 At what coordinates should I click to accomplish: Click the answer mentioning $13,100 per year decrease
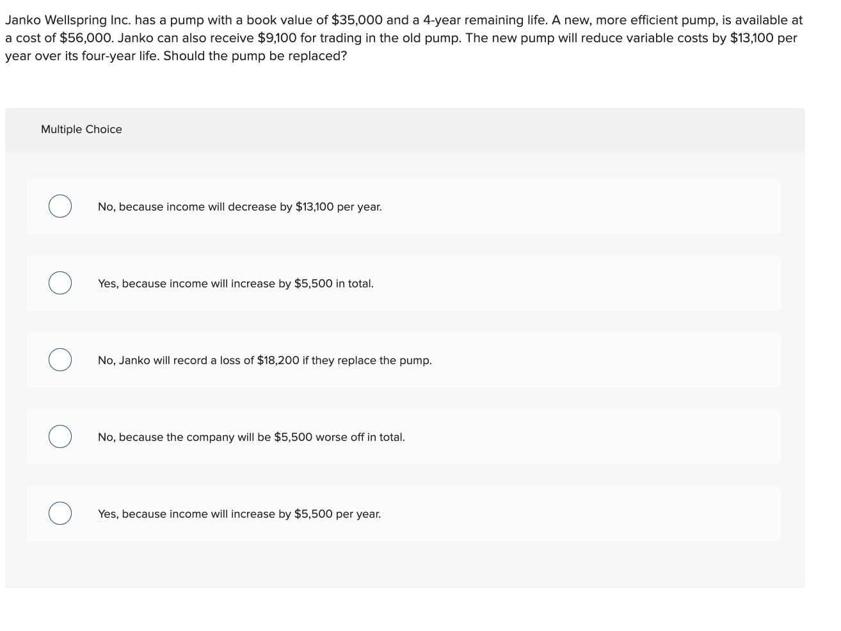click(240, 207)
